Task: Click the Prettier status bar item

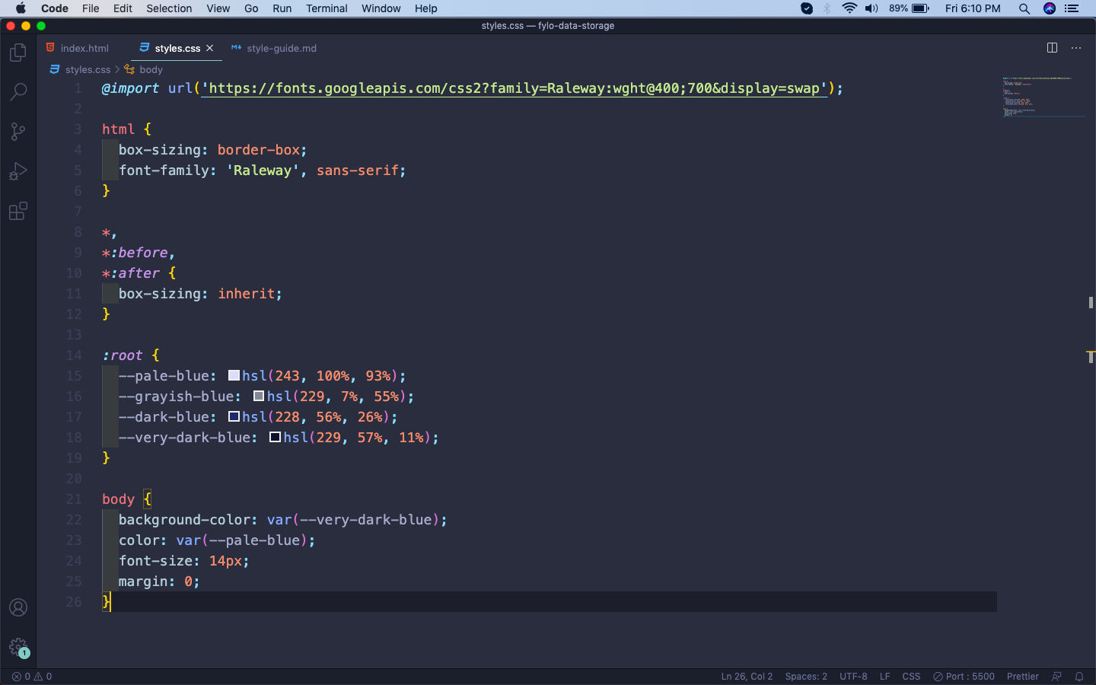Action: (1022, 676)
